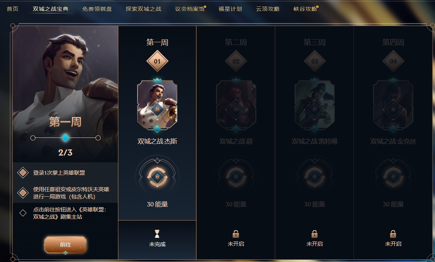Open the 首页 tab
The width and height of the screenshot is (435, 262).
[x=12, y=9]
